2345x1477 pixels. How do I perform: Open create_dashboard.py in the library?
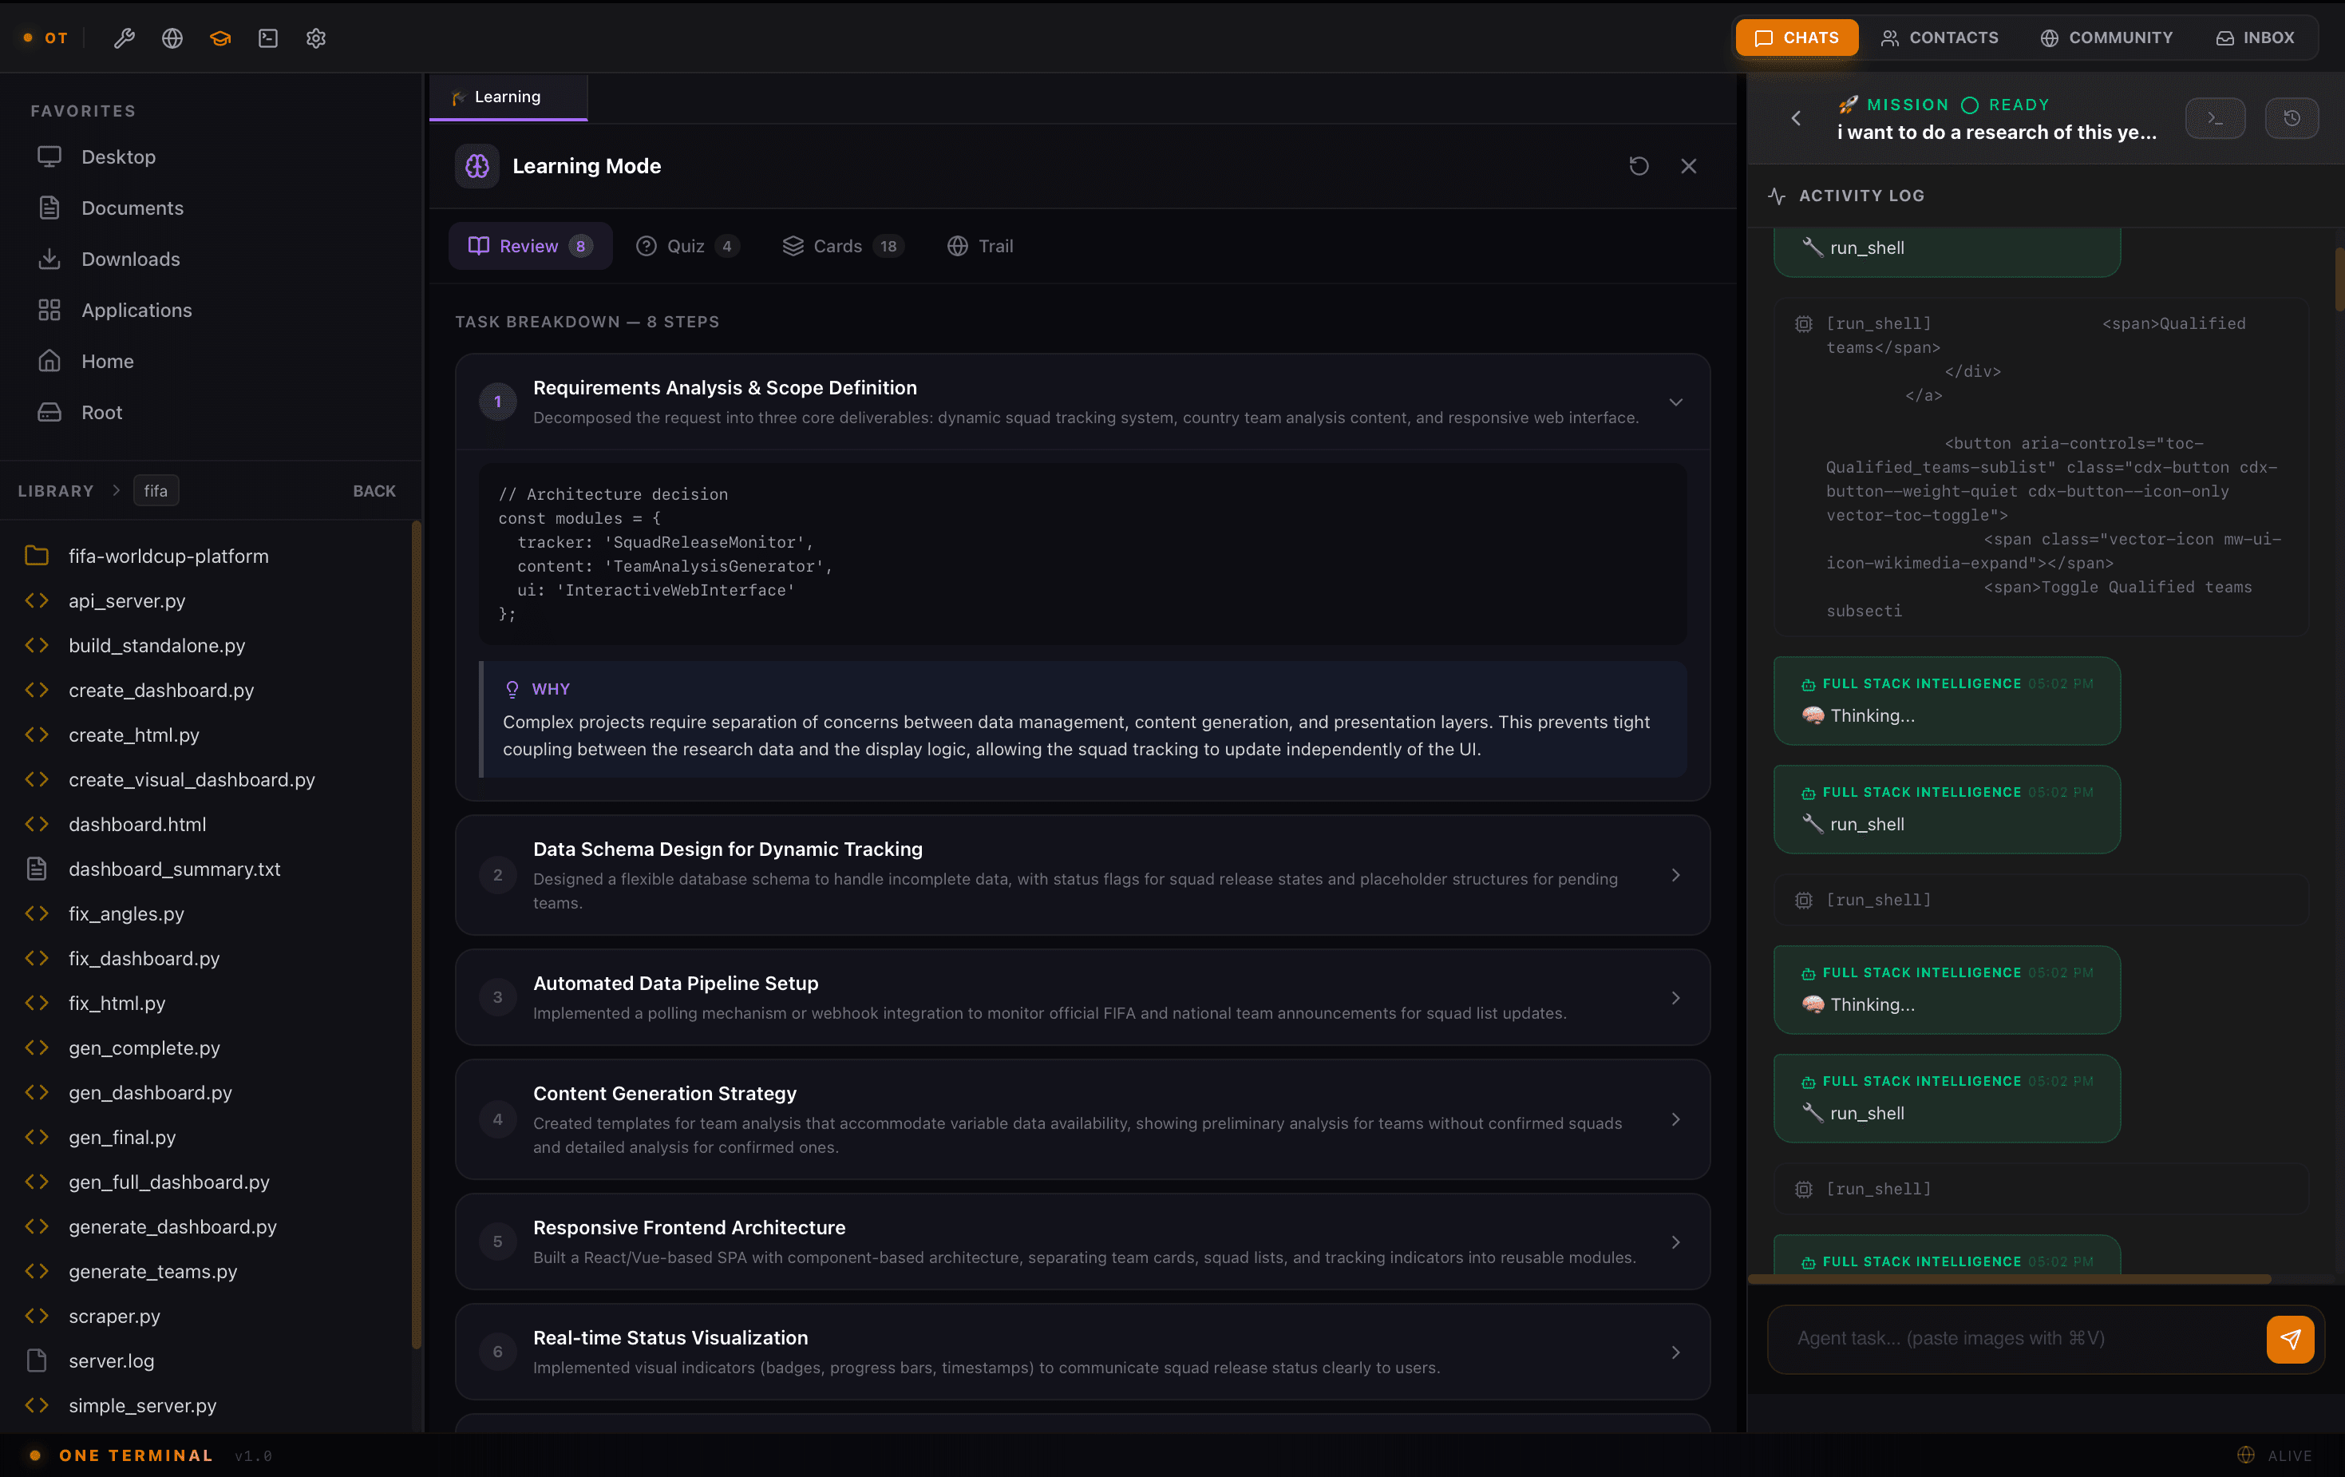[162, 691]
